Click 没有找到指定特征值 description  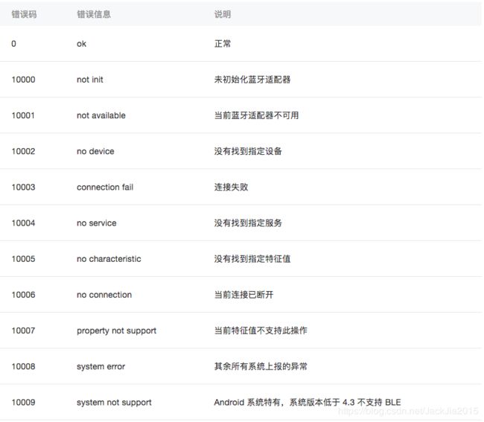coord(252,258)
